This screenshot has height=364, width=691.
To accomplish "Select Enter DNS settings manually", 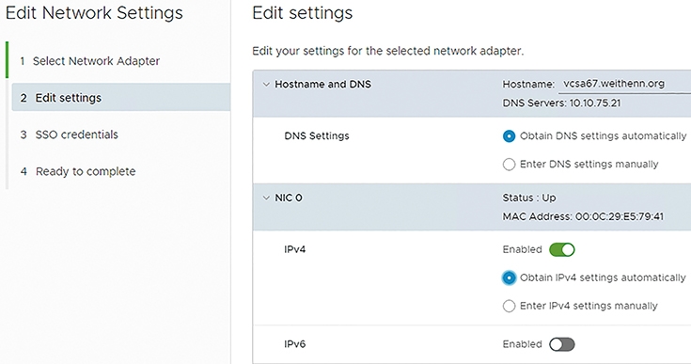I will [x=509, y=165].
